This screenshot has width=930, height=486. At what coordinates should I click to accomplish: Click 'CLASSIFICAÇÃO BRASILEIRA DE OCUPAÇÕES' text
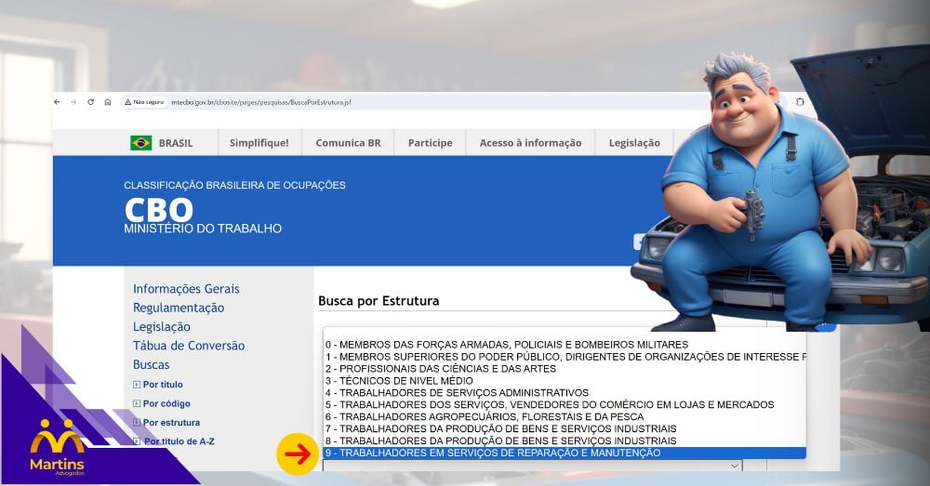[235, 185]
